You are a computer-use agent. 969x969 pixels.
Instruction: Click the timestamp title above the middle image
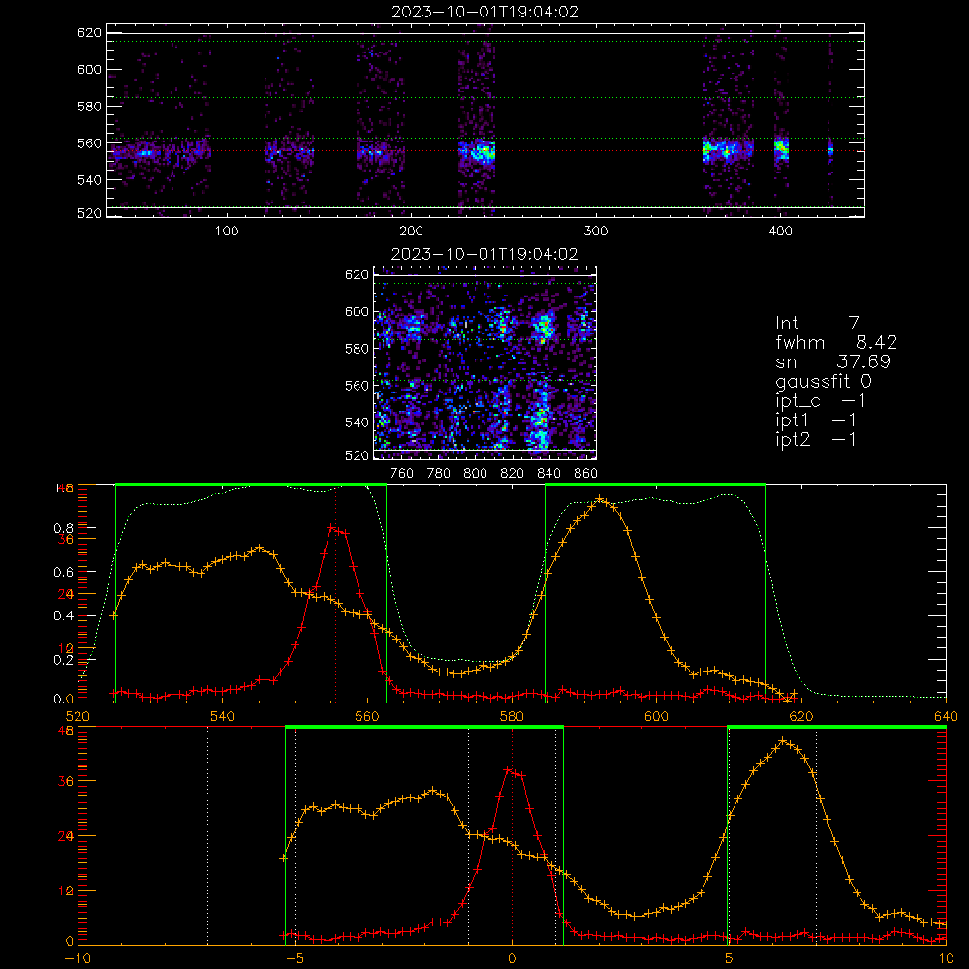[x=484, y=254]
